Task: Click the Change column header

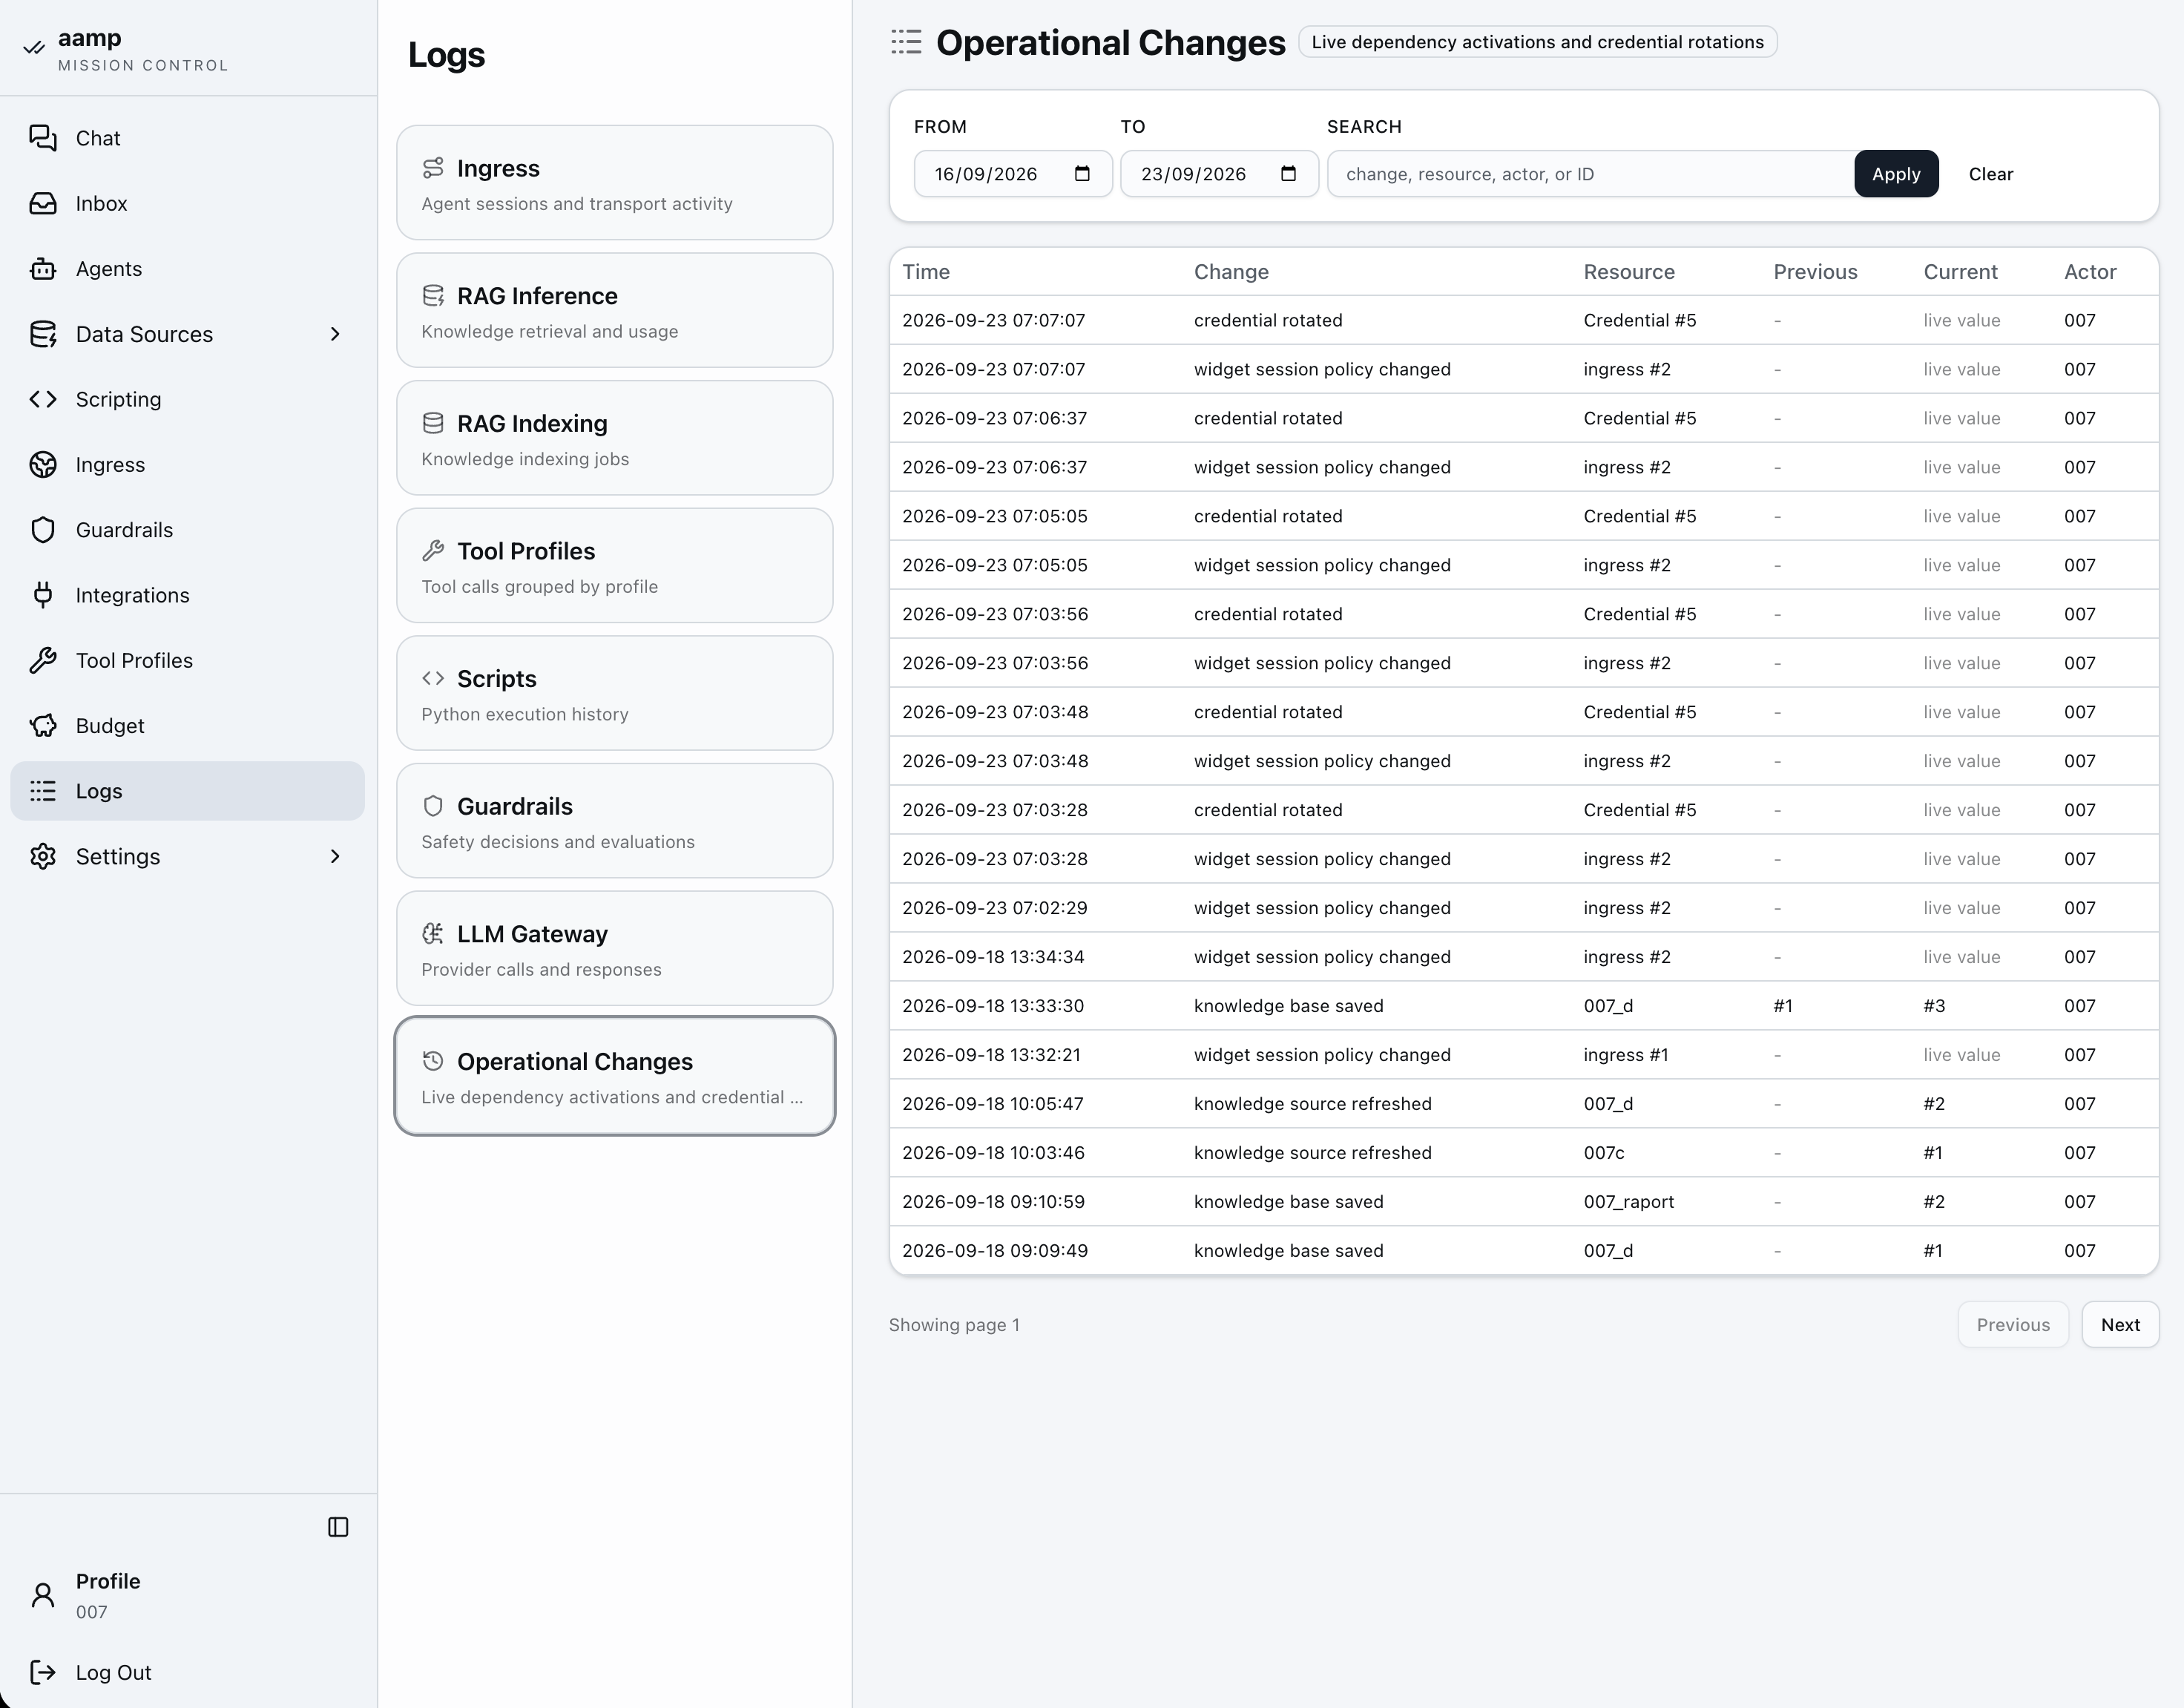Action: point(1231,272)
